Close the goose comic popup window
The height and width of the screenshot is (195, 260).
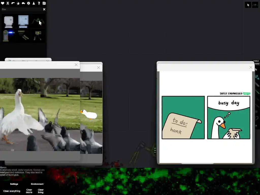tap(251, 67)
